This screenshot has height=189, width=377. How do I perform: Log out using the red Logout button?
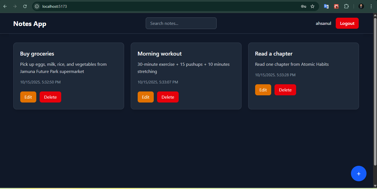pyautogui.click(x=347, y=23)
